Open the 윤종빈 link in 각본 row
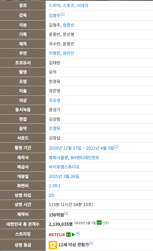This screenshot has width=153, height=251. pos(69,25)
